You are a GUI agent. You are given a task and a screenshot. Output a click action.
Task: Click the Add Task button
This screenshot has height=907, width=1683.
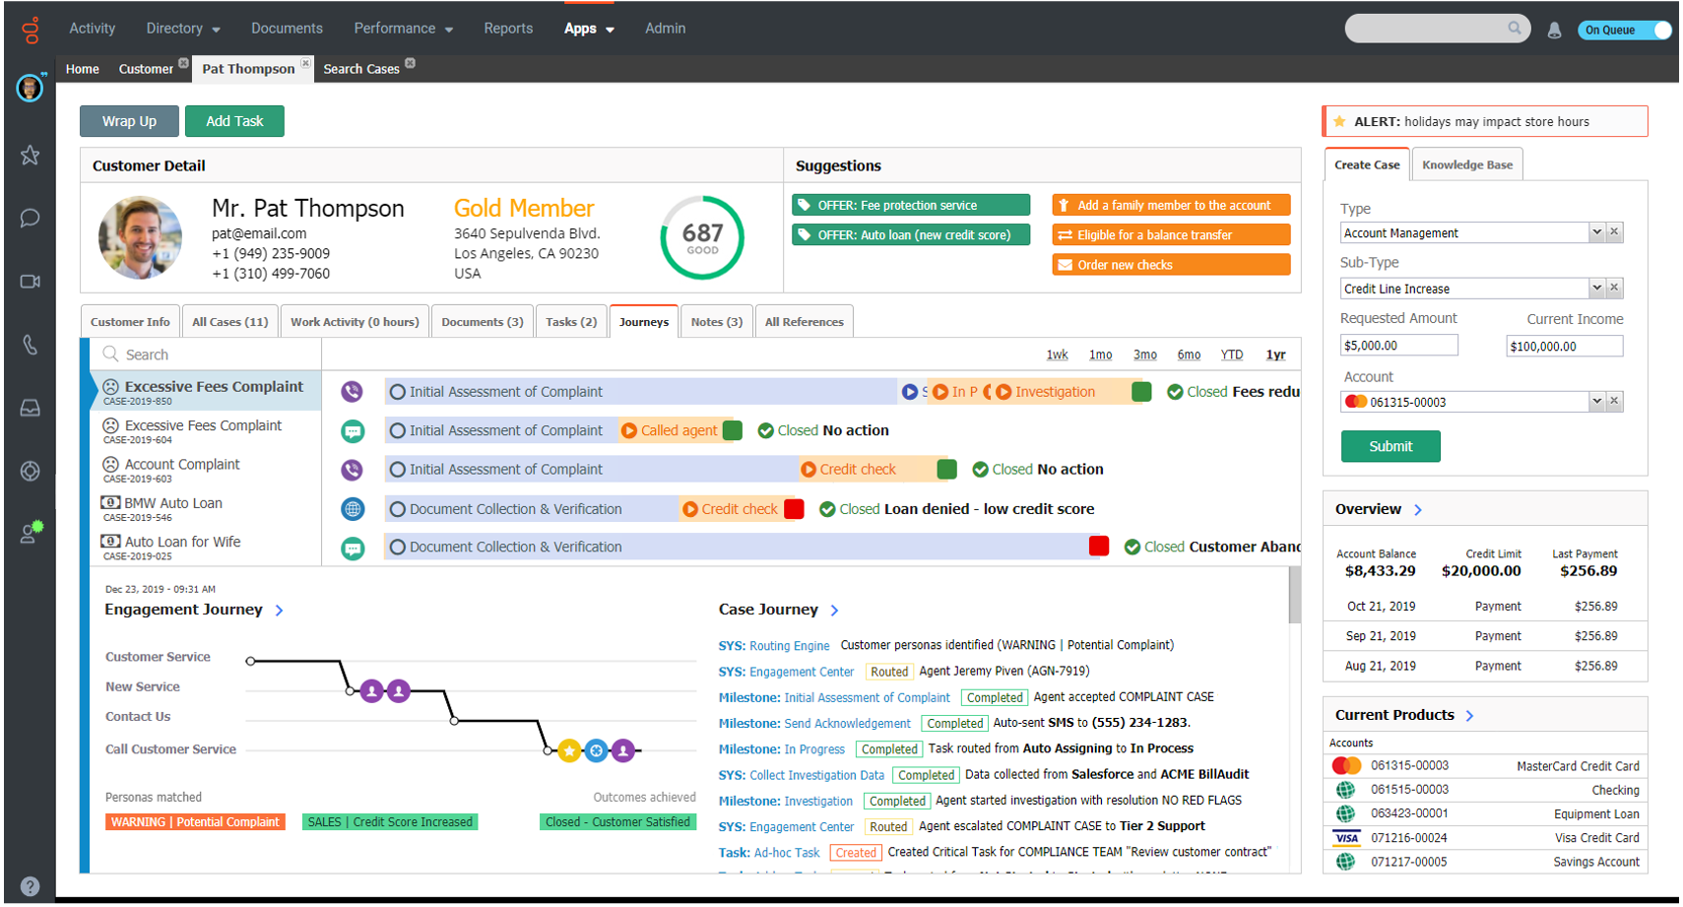tap(234, 121)
